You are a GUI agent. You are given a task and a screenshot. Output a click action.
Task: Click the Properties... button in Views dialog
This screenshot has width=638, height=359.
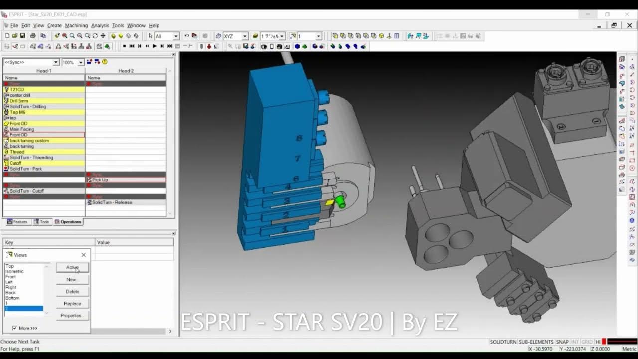[x=72, y=315]
